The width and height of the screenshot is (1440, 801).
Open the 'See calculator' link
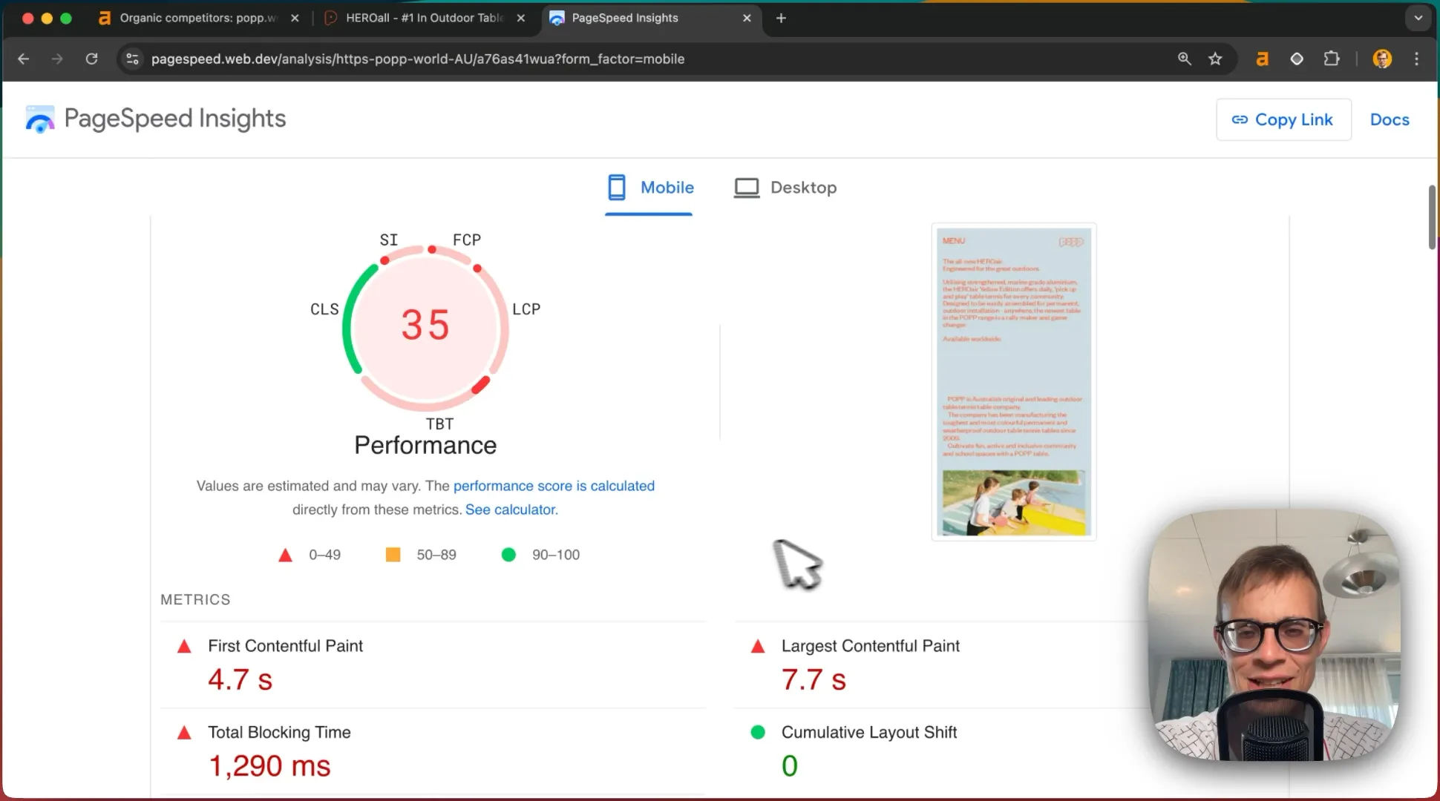(x=510, y=510)
